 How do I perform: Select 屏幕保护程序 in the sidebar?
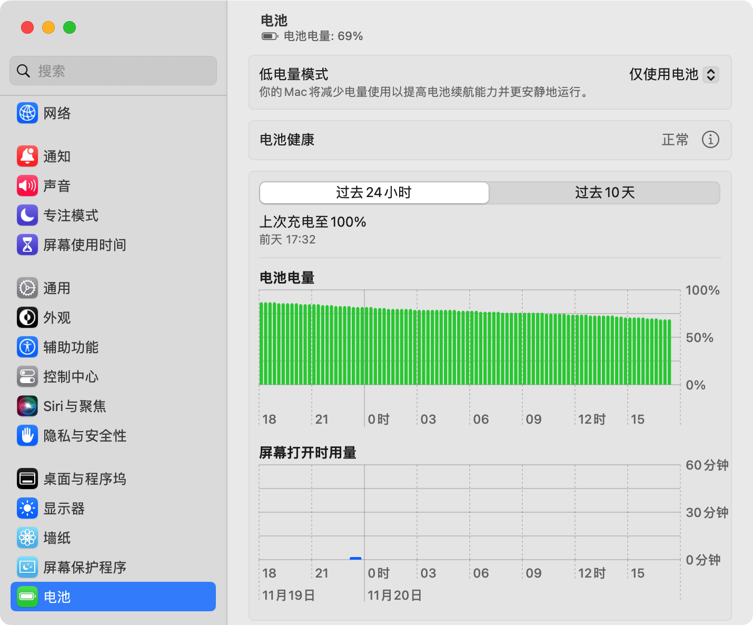point(84,568)
